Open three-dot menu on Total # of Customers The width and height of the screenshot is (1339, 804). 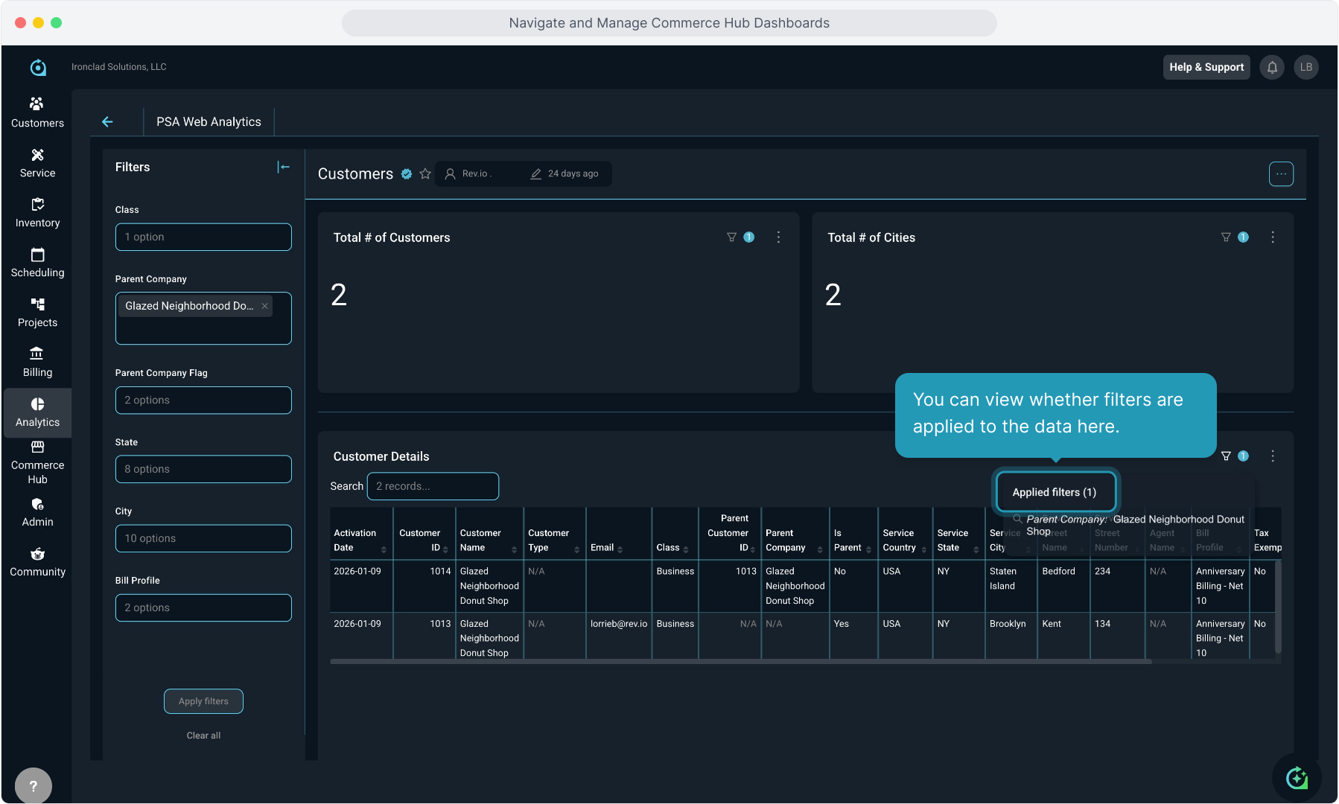coord(778,237)
